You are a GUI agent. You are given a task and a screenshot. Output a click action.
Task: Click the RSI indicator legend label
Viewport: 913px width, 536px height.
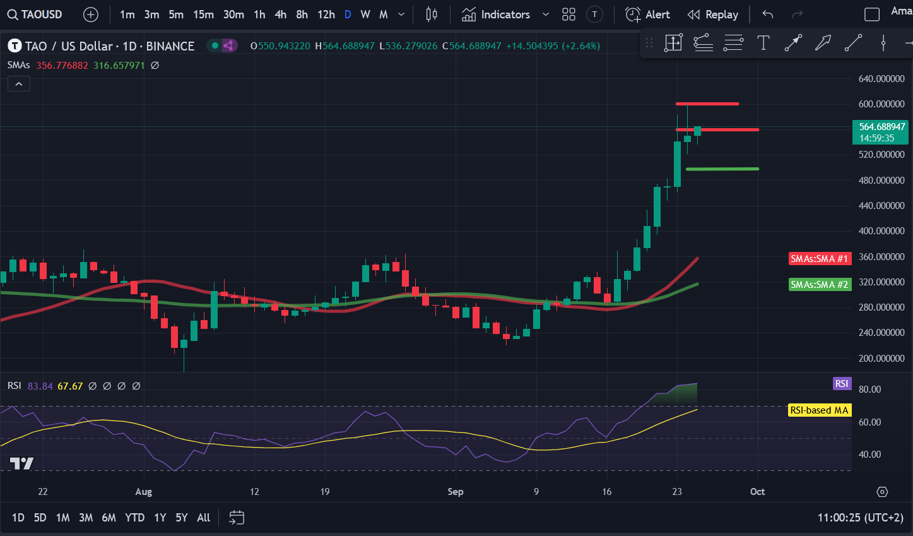point(15,386)
